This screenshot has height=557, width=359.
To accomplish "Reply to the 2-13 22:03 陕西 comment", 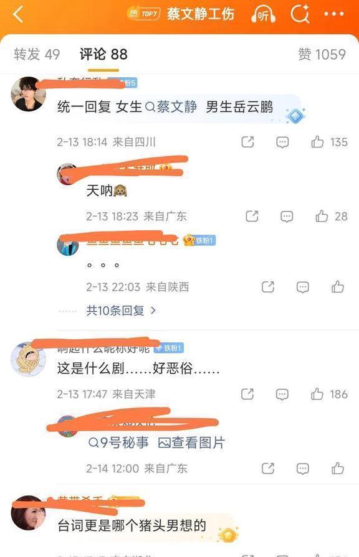I will pyautogui.click(x=303, y=287).
